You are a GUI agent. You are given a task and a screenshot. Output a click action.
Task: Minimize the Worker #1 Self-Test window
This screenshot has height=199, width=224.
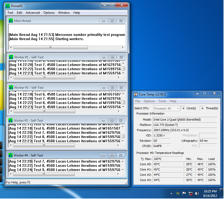click(104, 57)
